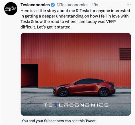The height and width of the screenshot is (125, 135).
Task: Click the red Tesla car body
Action: pyautogui.click(x=84, y=87)
